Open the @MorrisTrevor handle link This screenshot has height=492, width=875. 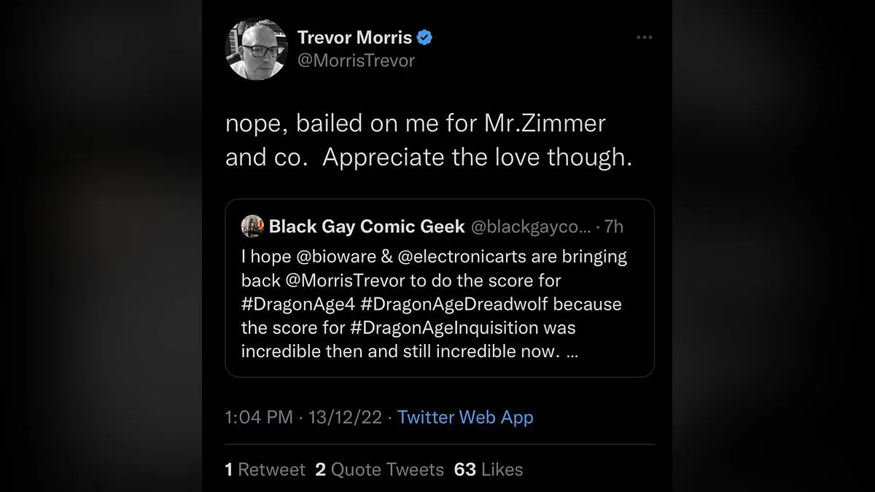pyautogui.click(x=356, y=60)
